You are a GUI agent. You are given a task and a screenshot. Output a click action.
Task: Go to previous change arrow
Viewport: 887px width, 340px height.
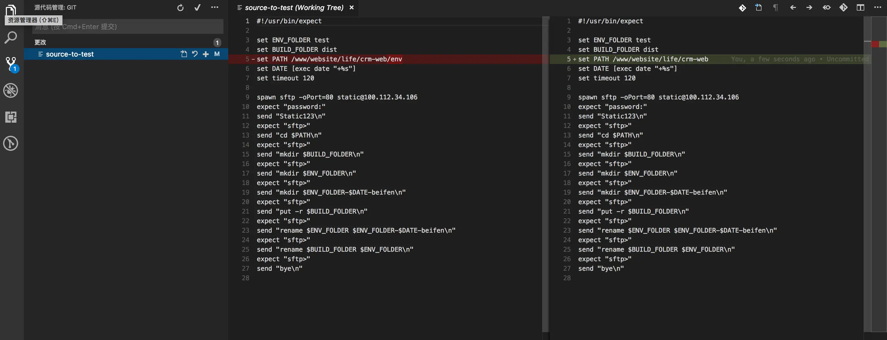pyautogui.click(x=793, y=8)
